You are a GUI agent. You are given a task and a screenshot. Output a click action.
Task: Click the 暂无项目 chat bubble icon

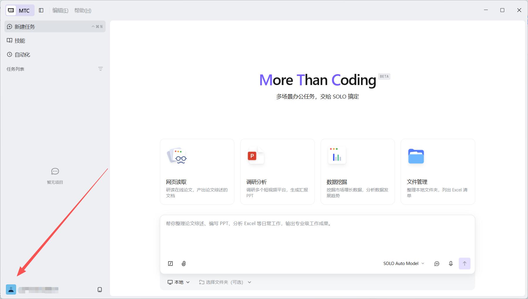point(55,171)
